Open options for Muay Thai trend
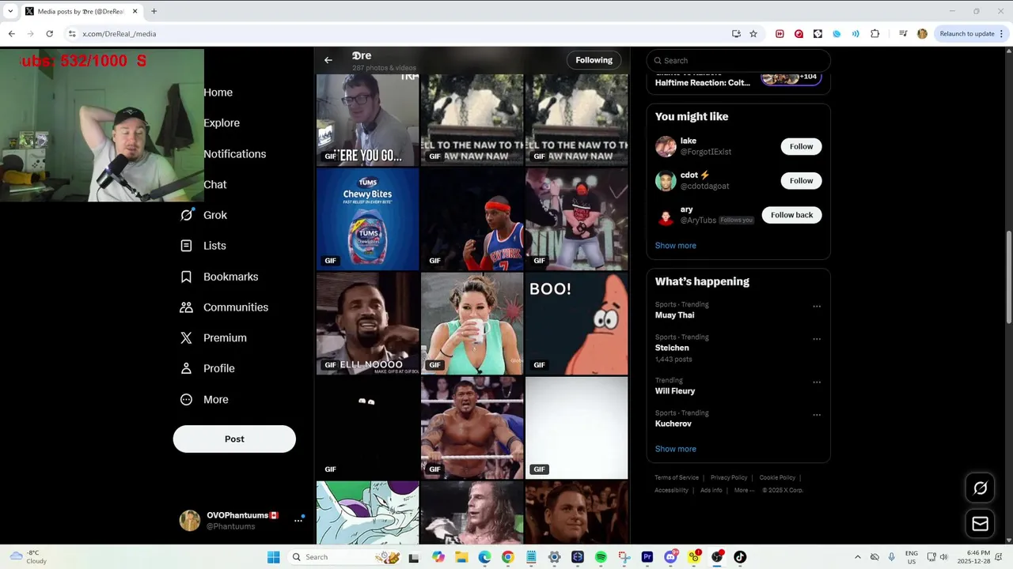Screen dimensions: 1013x569 point(817,307)
